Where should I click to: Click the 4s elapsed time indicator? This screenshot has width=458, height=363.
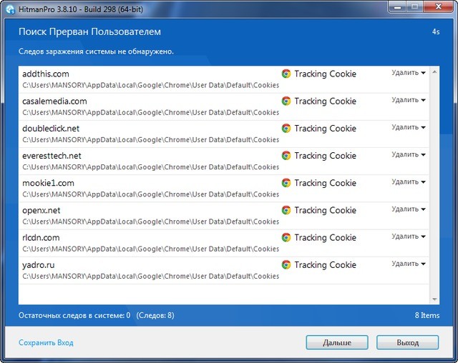436,31
